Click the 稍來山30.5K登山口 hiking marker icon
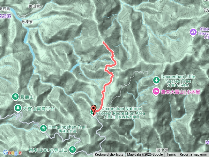The width and height of the screenshot is (209, 157). [72, 150]
